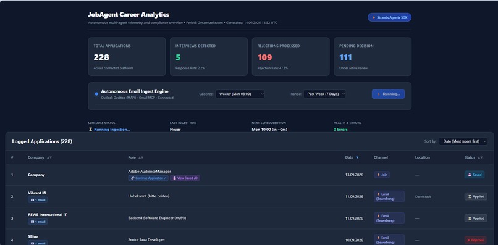The image size is (498, 245).
Task: Open the Cadence dropdown
Action: [240, 94]
